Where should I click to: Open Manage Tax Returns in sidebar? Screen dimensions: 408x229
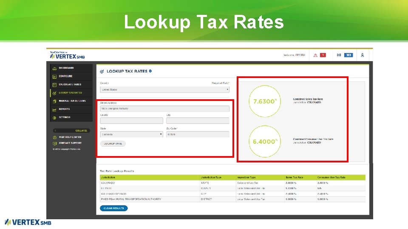(x=71, y=101)
